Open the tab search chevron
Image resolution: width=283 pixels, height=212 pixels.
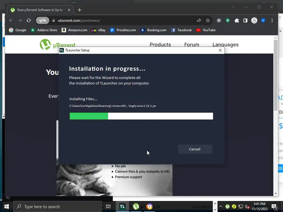(233, 7)
